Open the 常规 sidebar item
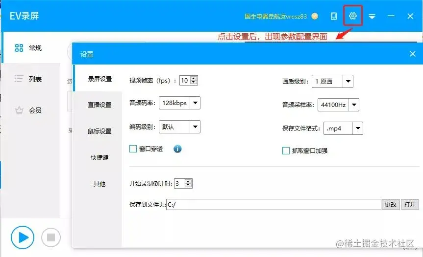This screenshot has height=257, width=423. [x=31, y=48]
